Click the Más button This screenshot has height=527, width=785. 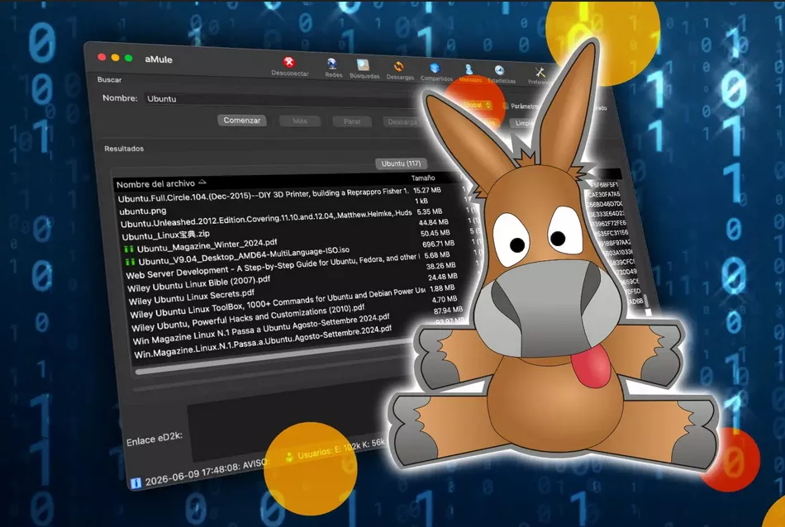click(300, 121)
